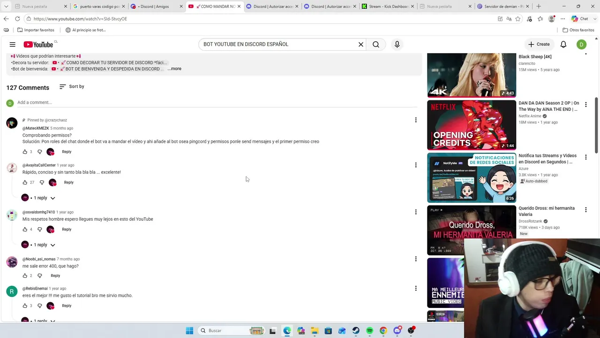Open the browser media control icon
Viewport: 600px width, 338px height.
click(x=529, y=19)
